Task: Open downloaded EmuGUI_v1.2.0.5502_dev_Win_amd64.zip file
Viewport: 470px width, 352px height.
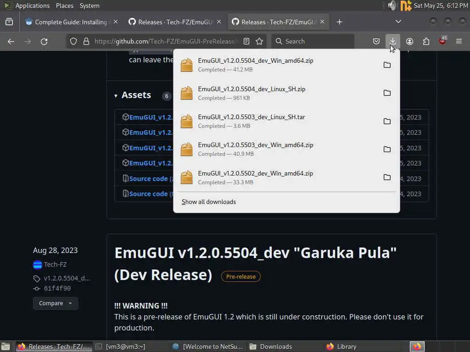Action: click(x=276, y=177)
